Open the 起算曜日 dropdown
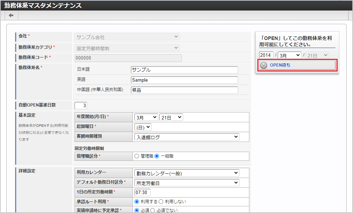Viewport: 353px width, 213px height. click(143, 127)
